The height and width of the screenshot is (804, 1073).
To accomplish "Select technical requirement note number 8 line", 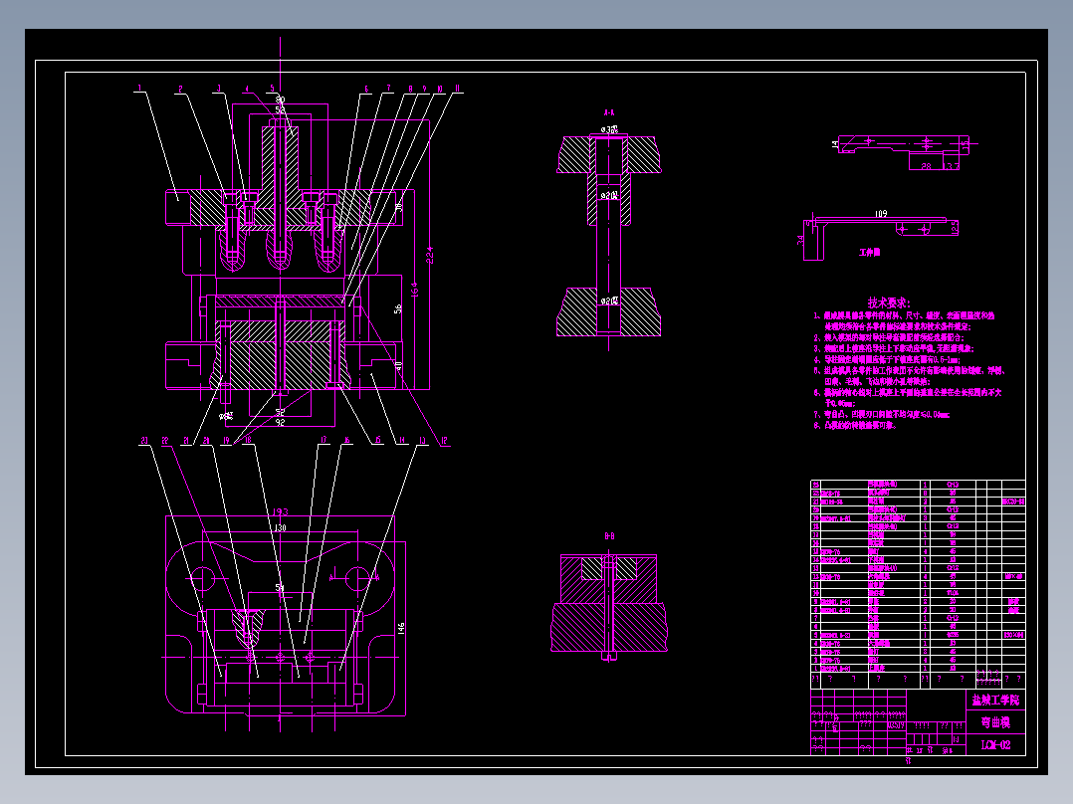I will [855, 425].
